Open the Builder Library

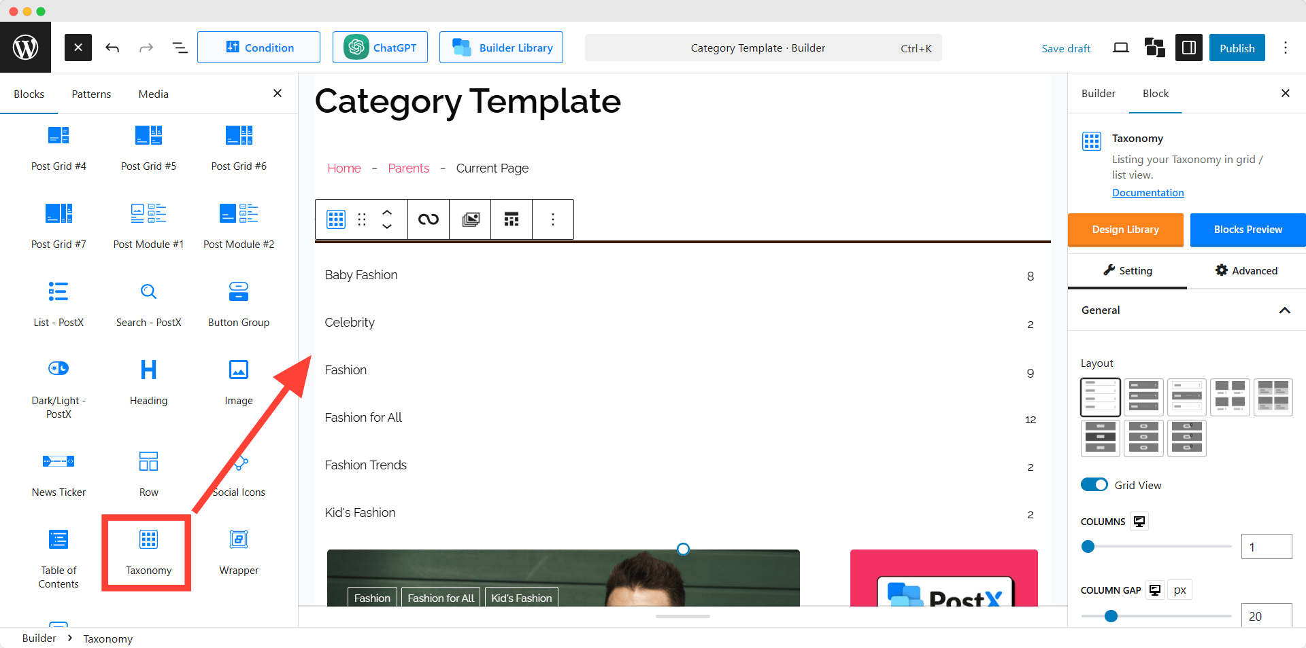click(501, 48)
